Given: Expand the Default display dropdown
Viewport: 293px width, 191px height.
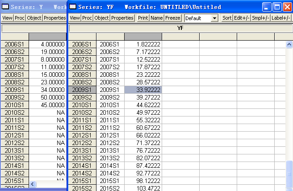Looking at the screenshot, I should (x=214, y=18).
